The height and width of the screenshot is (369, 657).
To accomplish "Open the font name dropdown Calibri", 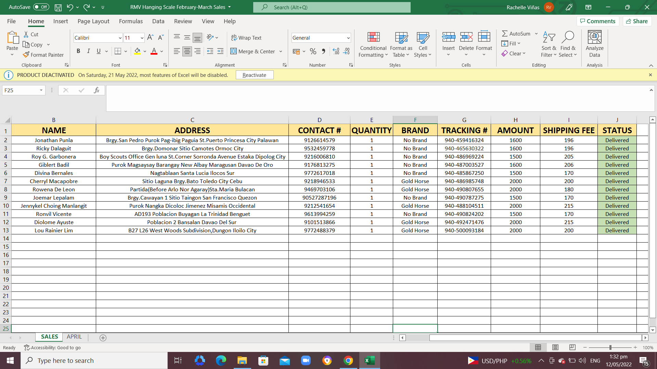I will click(x=120, y=38).
